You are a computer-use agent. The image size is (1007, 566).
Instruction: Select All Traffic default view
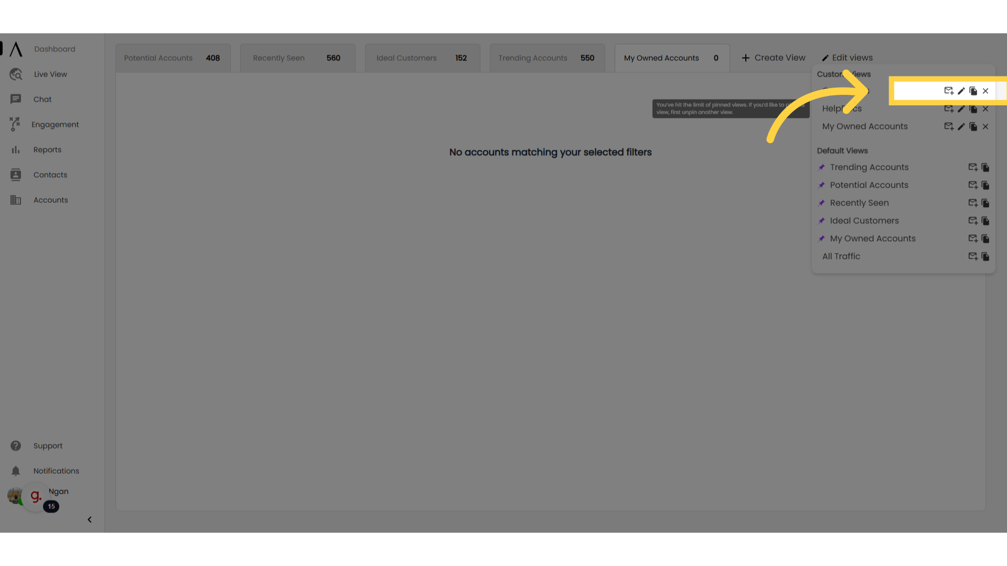(842, 256)
